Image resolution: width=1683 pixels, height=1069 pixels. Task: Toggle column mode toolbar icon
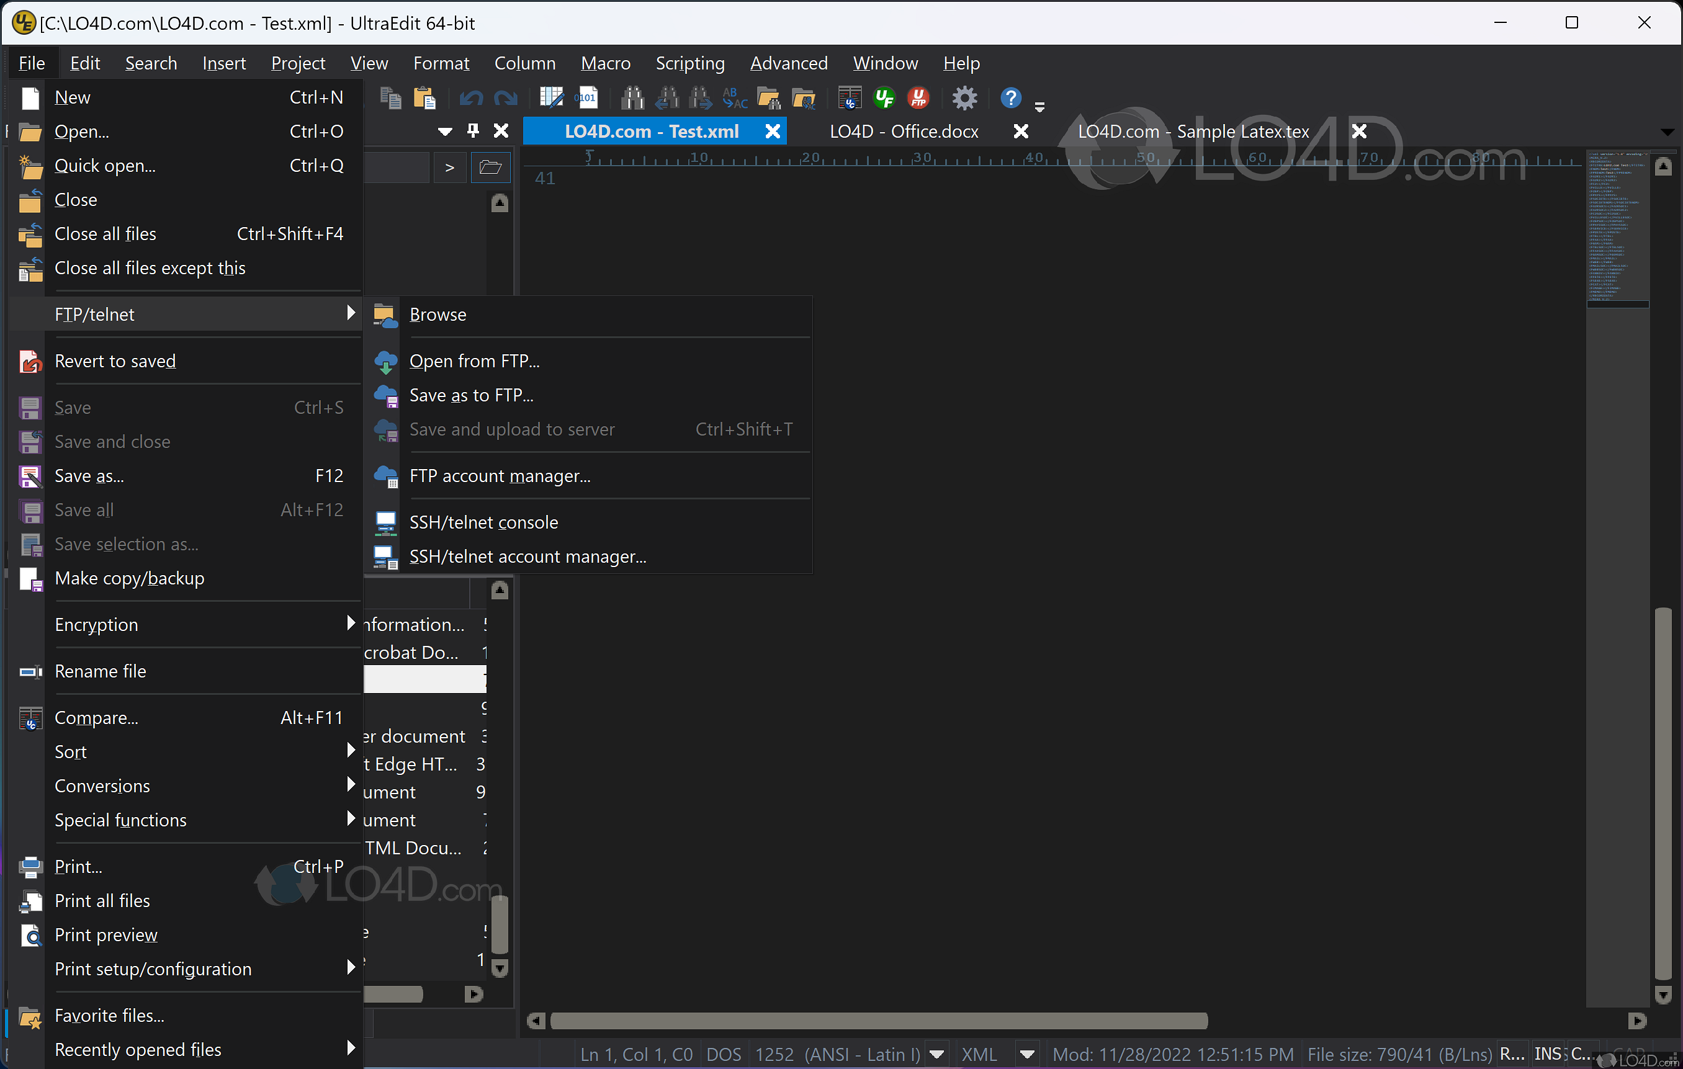click(x=550, y=98)
